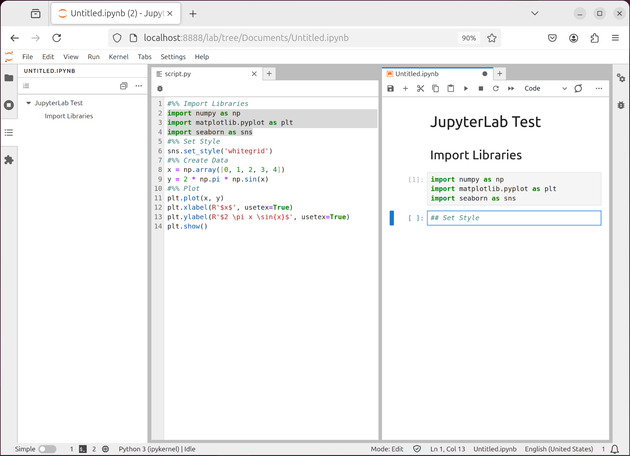Reset the 90% zoom level indicator
Screen dimensions: 630x456
(469, 38)
